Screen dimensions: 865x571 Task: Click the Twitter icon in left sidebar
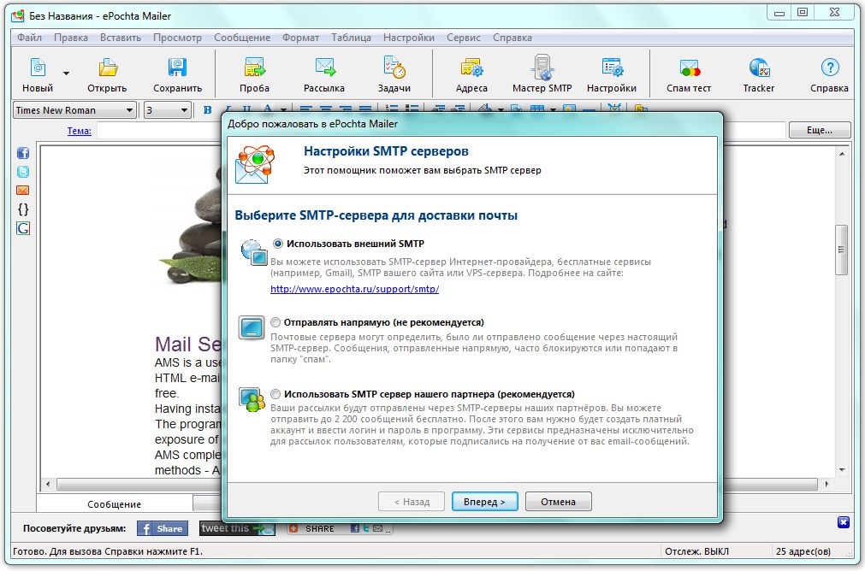(23, 172)
